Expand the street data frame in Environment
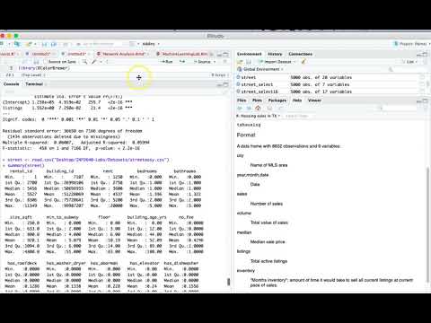The height and width of the screenshot is (323, 431). [238, 77]
